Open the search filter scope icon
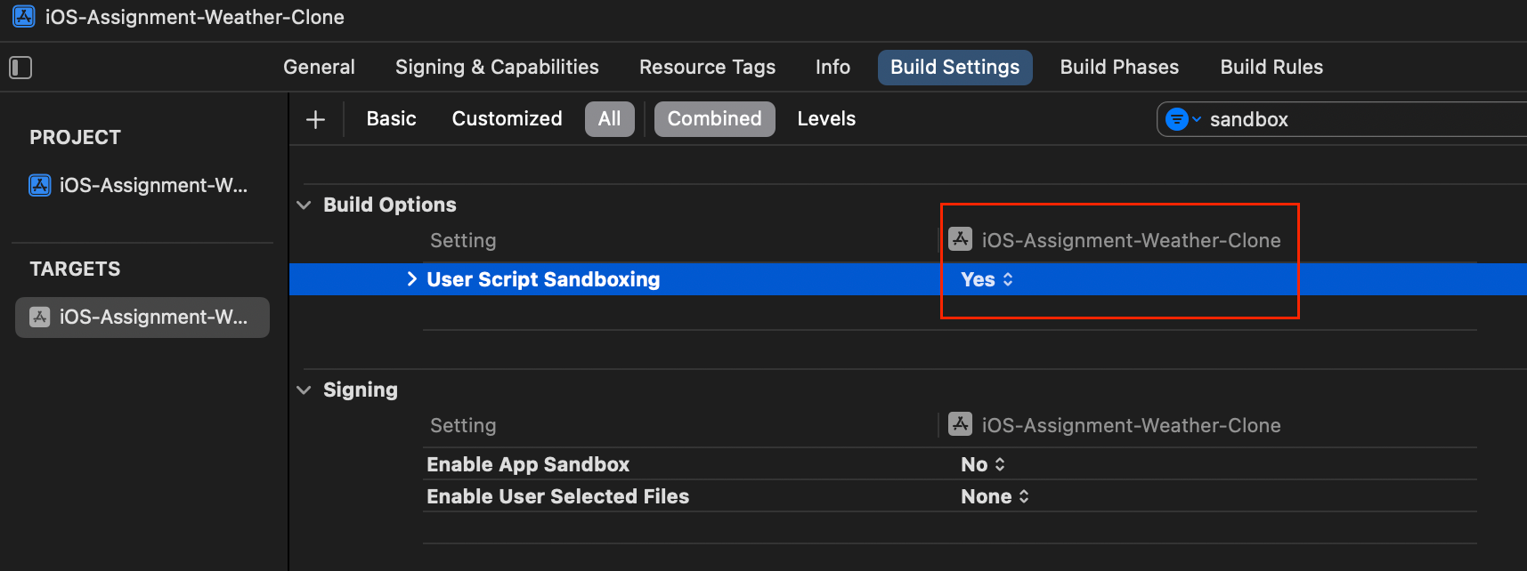The width and height of the screenshot is (1527, 571). (1183, 119)
